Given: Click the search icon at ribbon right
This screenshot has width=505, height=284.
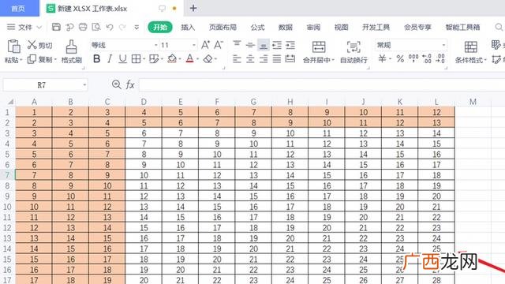Looking at the screenshot, I should [x=499, y=27].
